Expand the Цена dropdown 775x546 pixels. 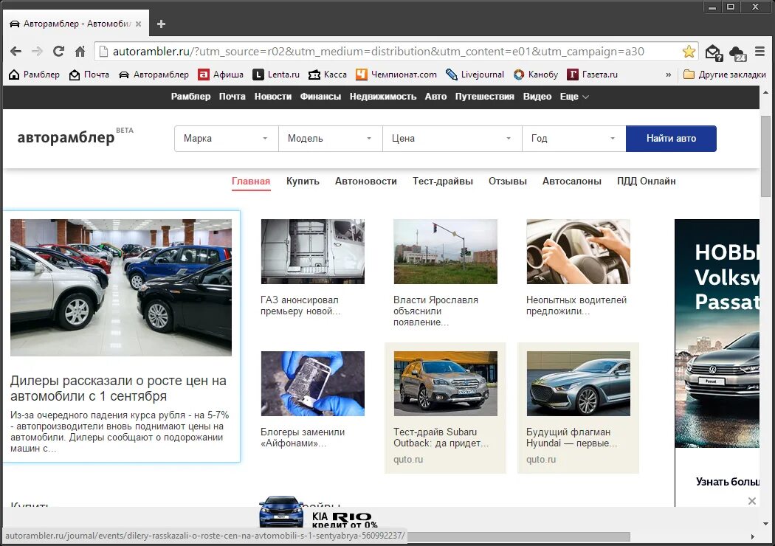tap(452, 139)
